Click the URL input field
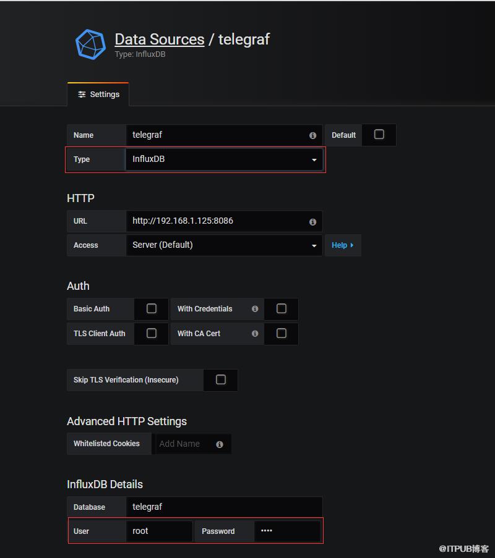This screenshot has width=495, height=558. coord(224,221)
